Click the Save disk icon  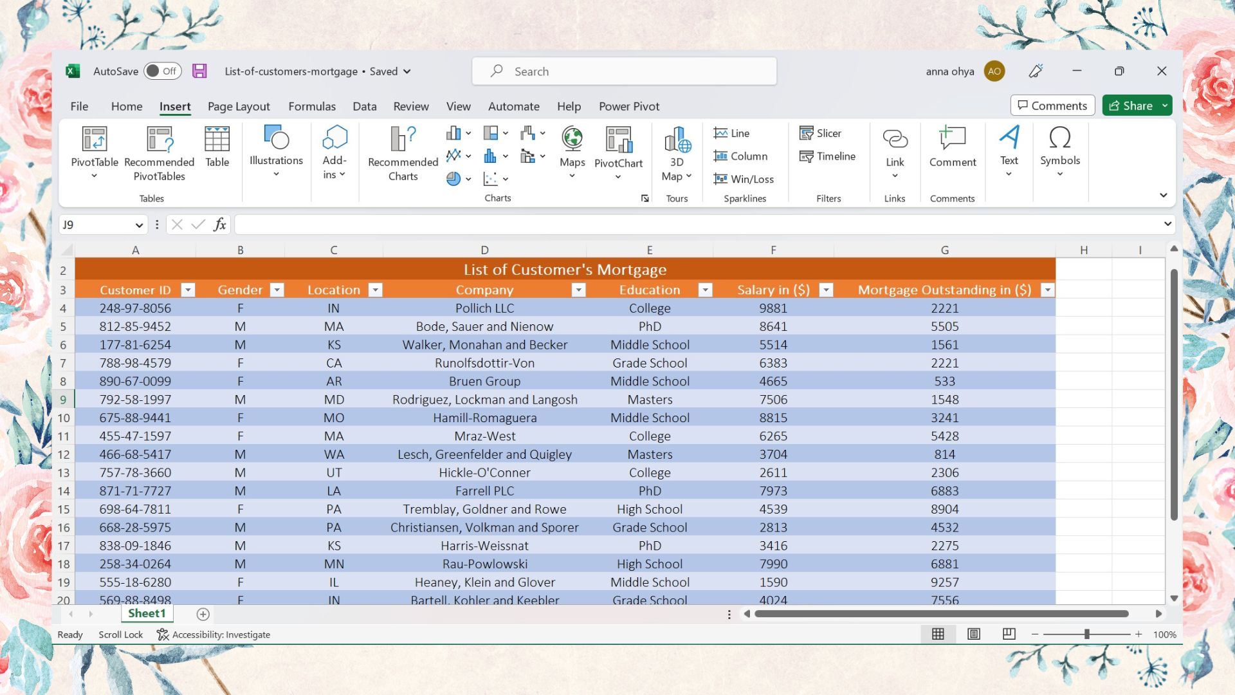[199, 71]
